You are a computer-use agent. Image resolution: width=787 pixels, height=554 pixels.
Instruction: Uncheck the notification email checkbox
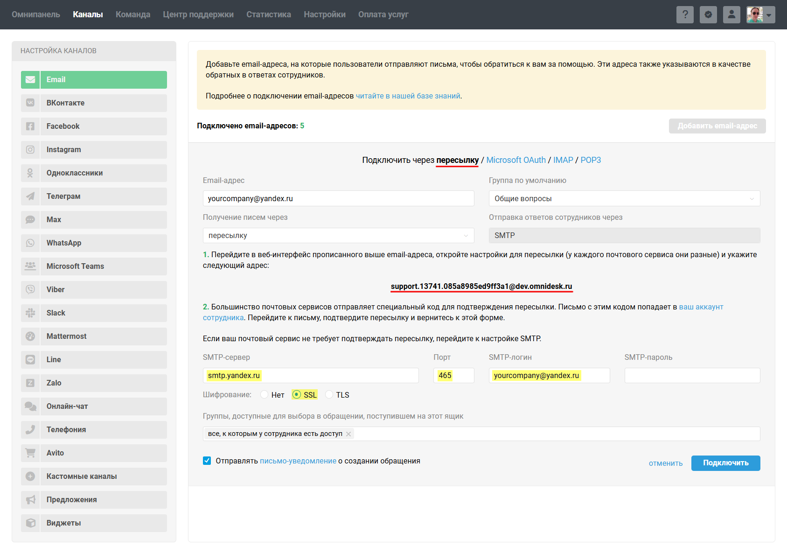pos(207,461)
